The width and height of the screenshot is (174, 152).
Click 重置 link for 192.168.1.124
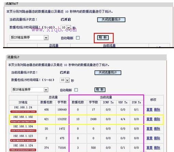[149, 148]
